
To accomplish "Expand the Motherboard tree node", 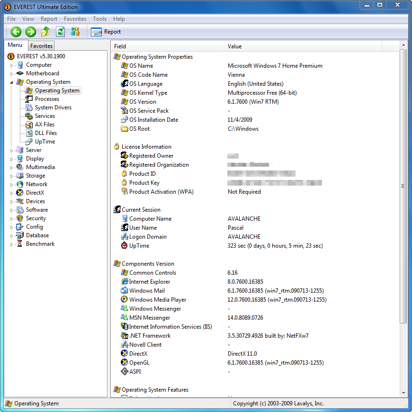I will pyautogui.click(x=12, y=74).
